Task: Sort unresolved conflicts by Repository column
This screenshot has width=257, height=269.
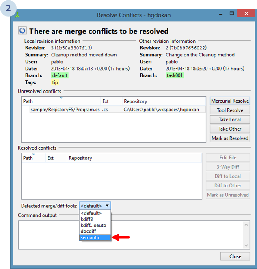Action: point(164,101)
